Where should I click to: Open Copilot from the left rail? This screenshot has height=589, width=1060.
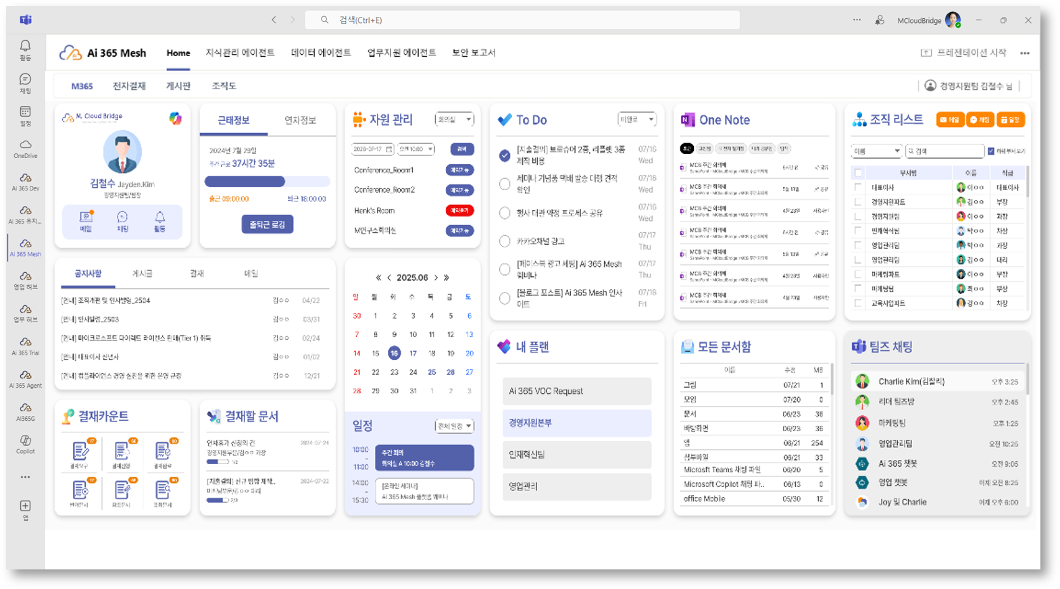coord(25,444)
